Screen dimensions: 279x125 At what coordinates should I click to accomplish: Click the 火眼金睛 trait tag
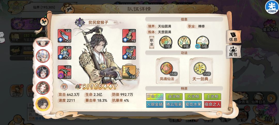click(x=155, y=104)
